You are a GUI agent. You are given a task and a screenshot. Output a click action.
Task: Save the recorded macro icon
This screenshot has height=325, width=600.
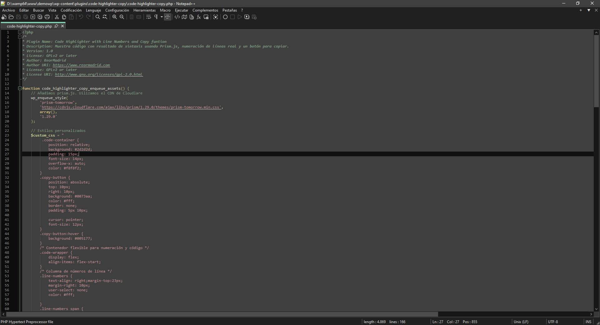point(254,17)
